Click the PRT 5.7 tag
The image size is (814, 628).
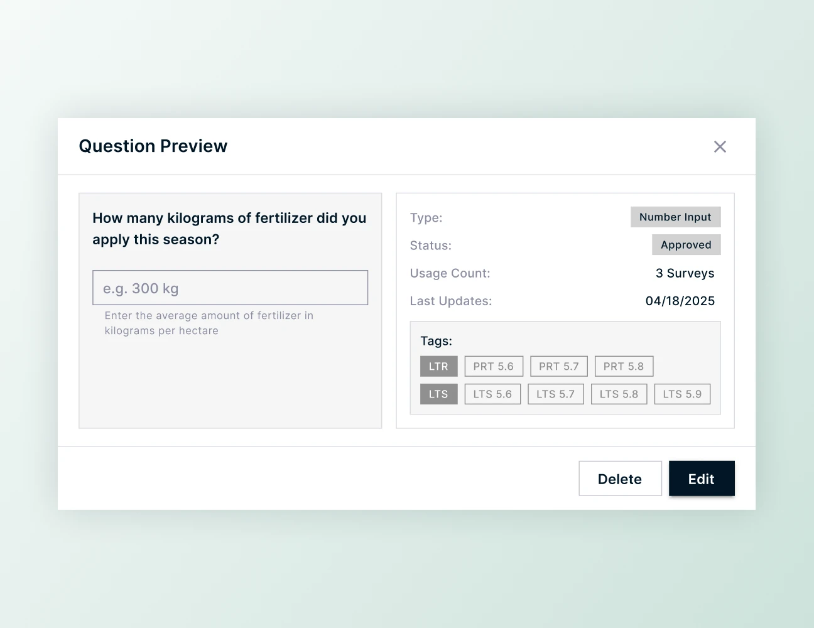pyautogui.click(x=559, y=366)
